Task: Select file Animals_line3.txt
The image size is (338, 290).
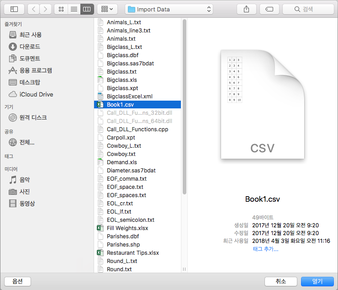Action: 137,31
